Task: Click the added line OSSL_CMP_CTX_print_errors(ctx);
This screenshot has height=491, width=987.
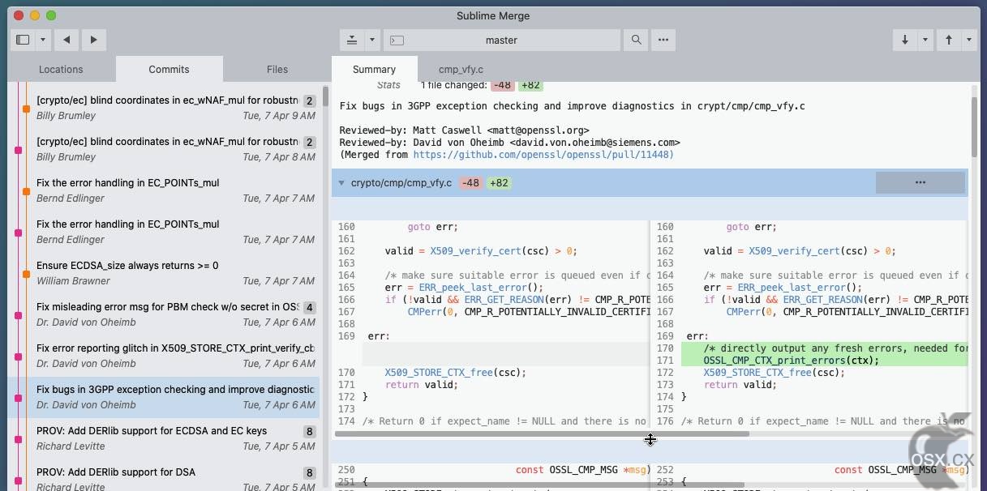Action: tap(791, 361)
